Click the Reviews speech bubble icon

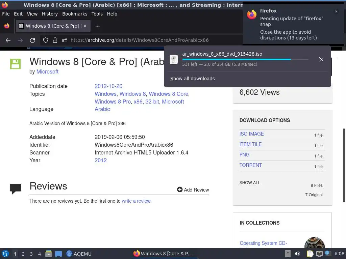click(x=16, y=189)
